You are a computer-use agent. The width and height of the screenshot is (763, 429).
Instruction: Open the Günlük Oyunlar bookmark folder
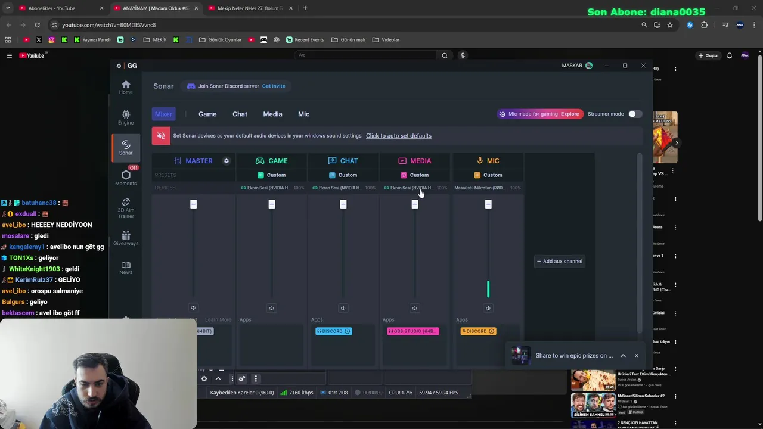[220, 40]
